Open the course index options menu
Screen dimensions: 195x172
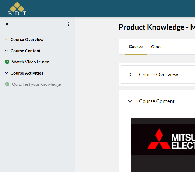click(68, 24)
